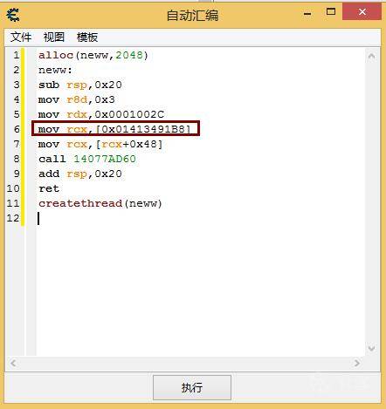Click the line 'createthread(neww)'

coord(100,203)
